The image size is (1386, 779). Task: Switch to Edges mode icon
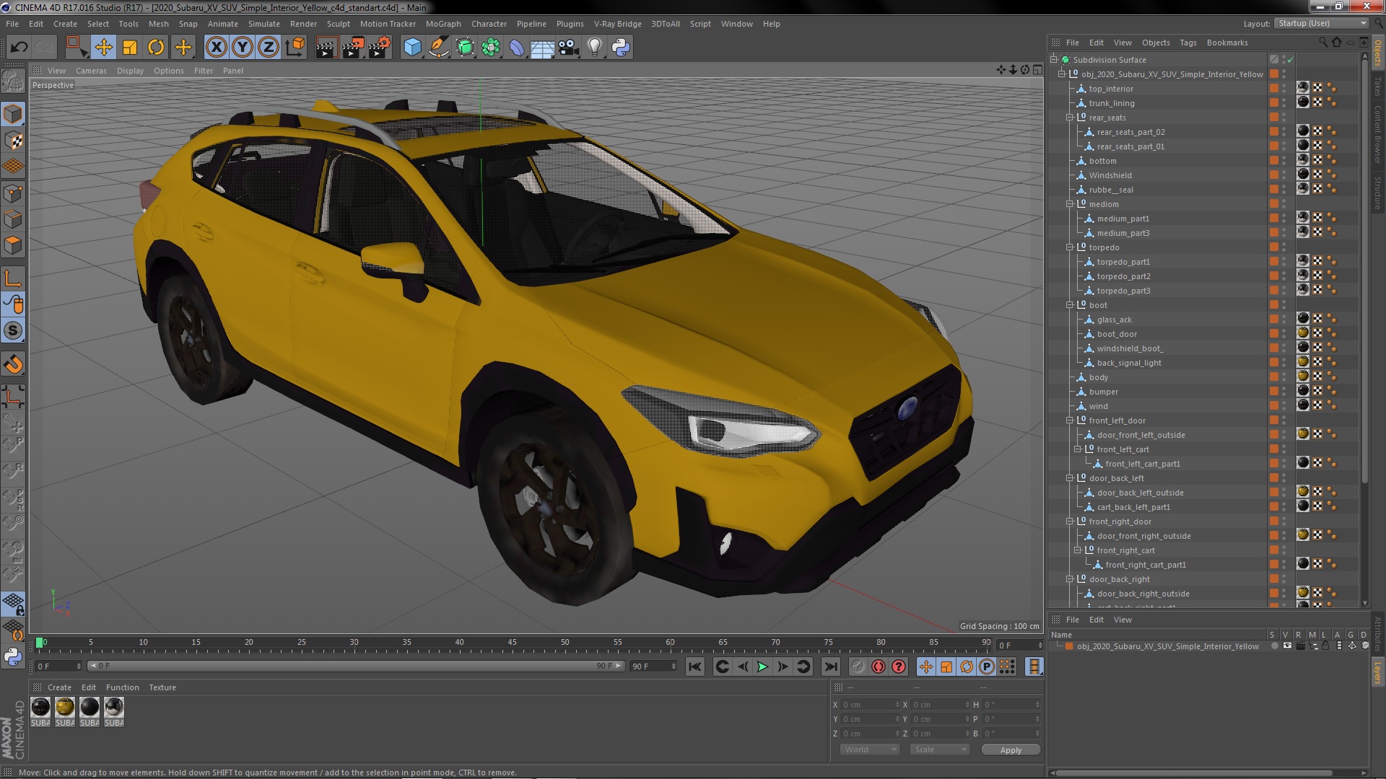point(13,219)
